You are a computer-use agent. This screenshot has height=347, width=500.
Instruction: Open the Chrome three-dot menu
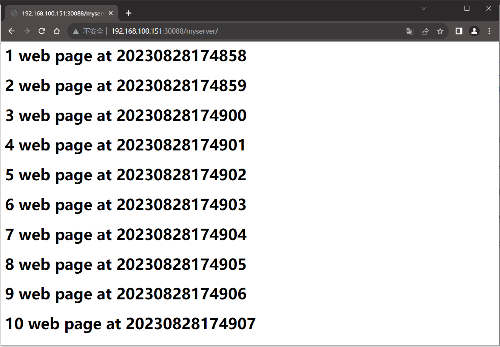pyautogui.click(x=489, y=31)
